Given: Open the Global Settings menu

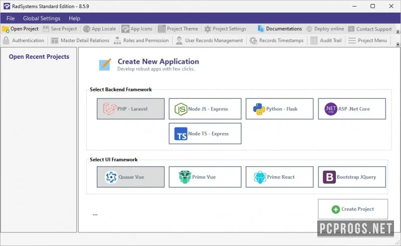Looking at the screenshot, I should coord(42,19).
